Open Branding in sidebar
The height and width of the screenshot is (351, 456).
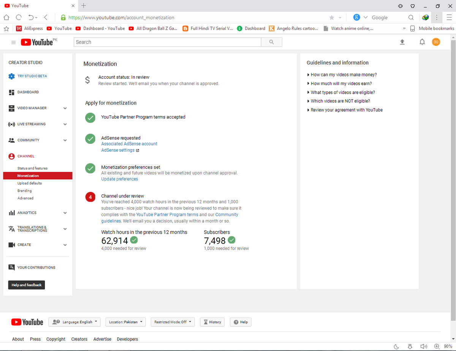click(x=24, y=191)
